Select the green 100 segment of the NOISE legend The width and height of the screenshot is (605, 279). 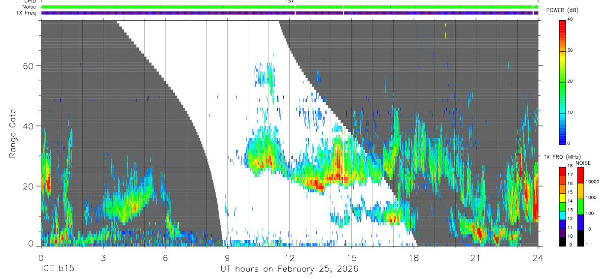click(580, 207)
